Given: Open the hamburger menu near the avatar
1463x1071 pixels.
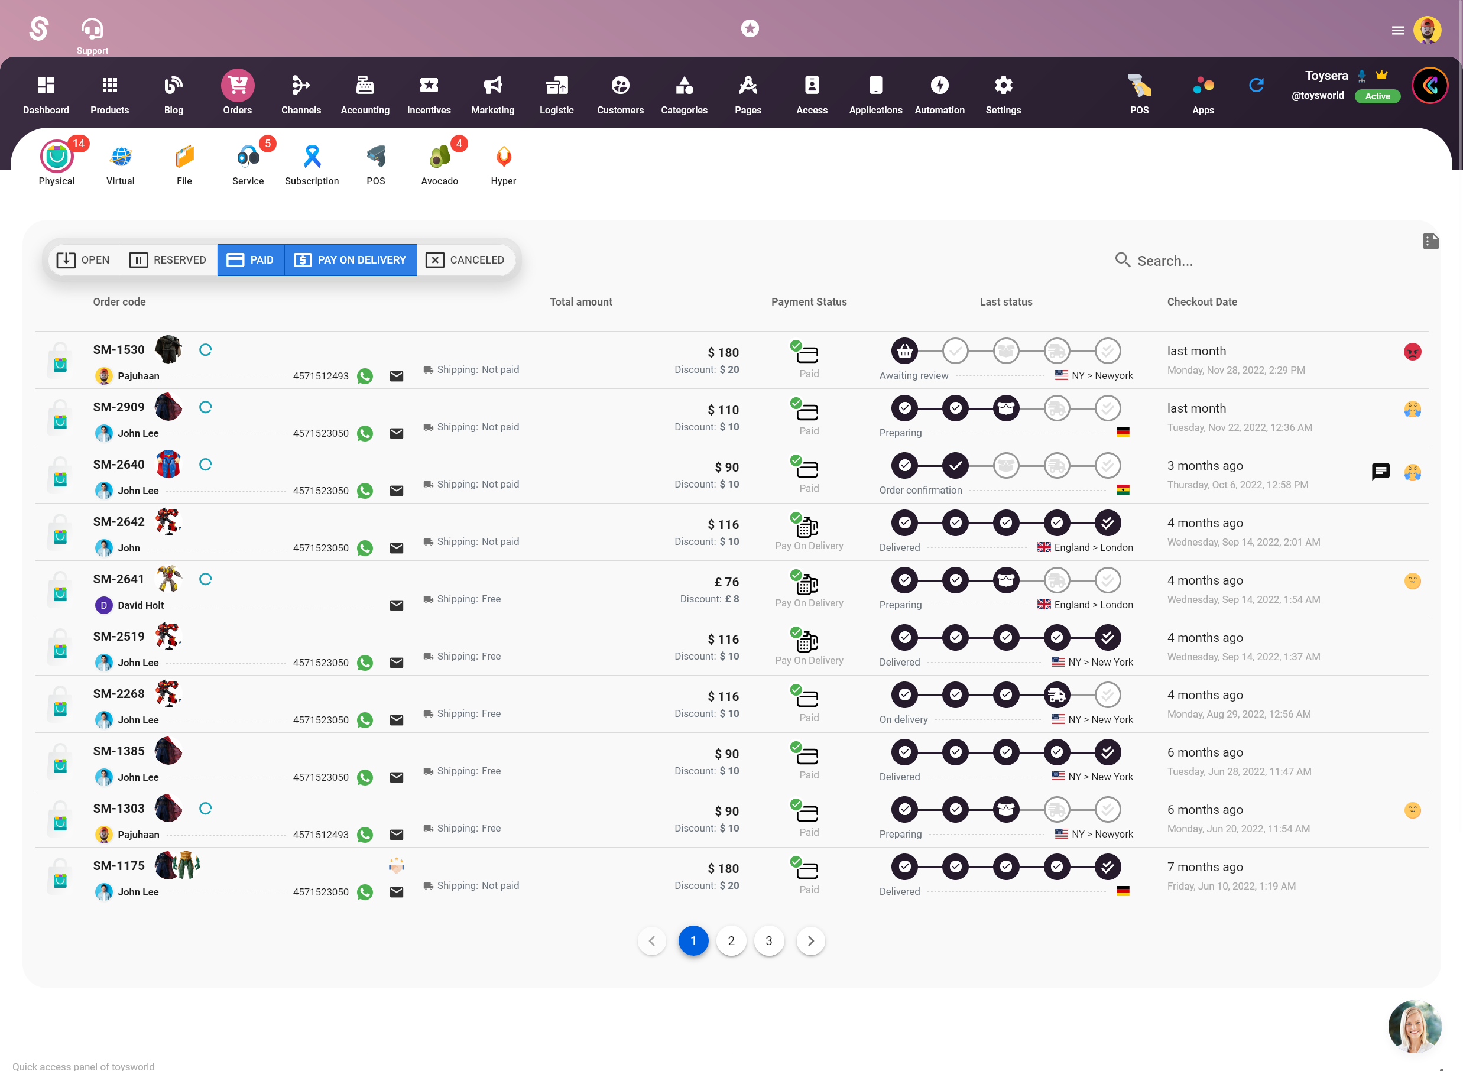Looking at the screenshot, I should click(1397, 30).
